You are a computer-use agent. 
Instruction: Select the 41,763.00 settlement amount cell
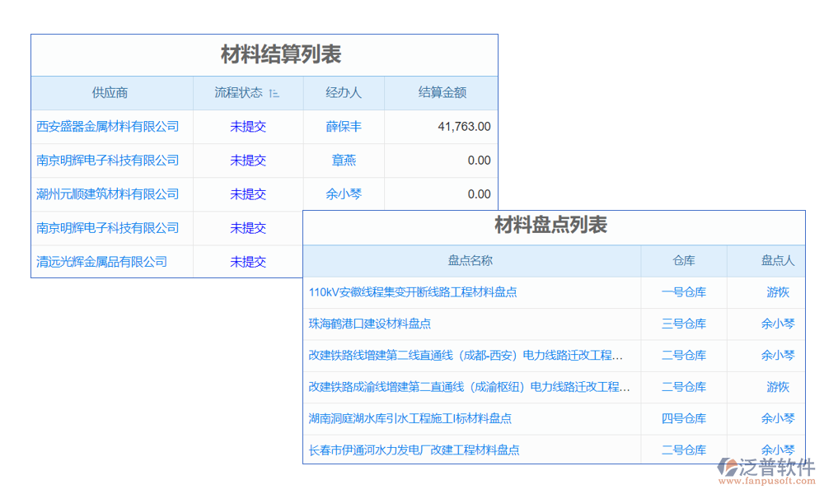coord(464,127)
